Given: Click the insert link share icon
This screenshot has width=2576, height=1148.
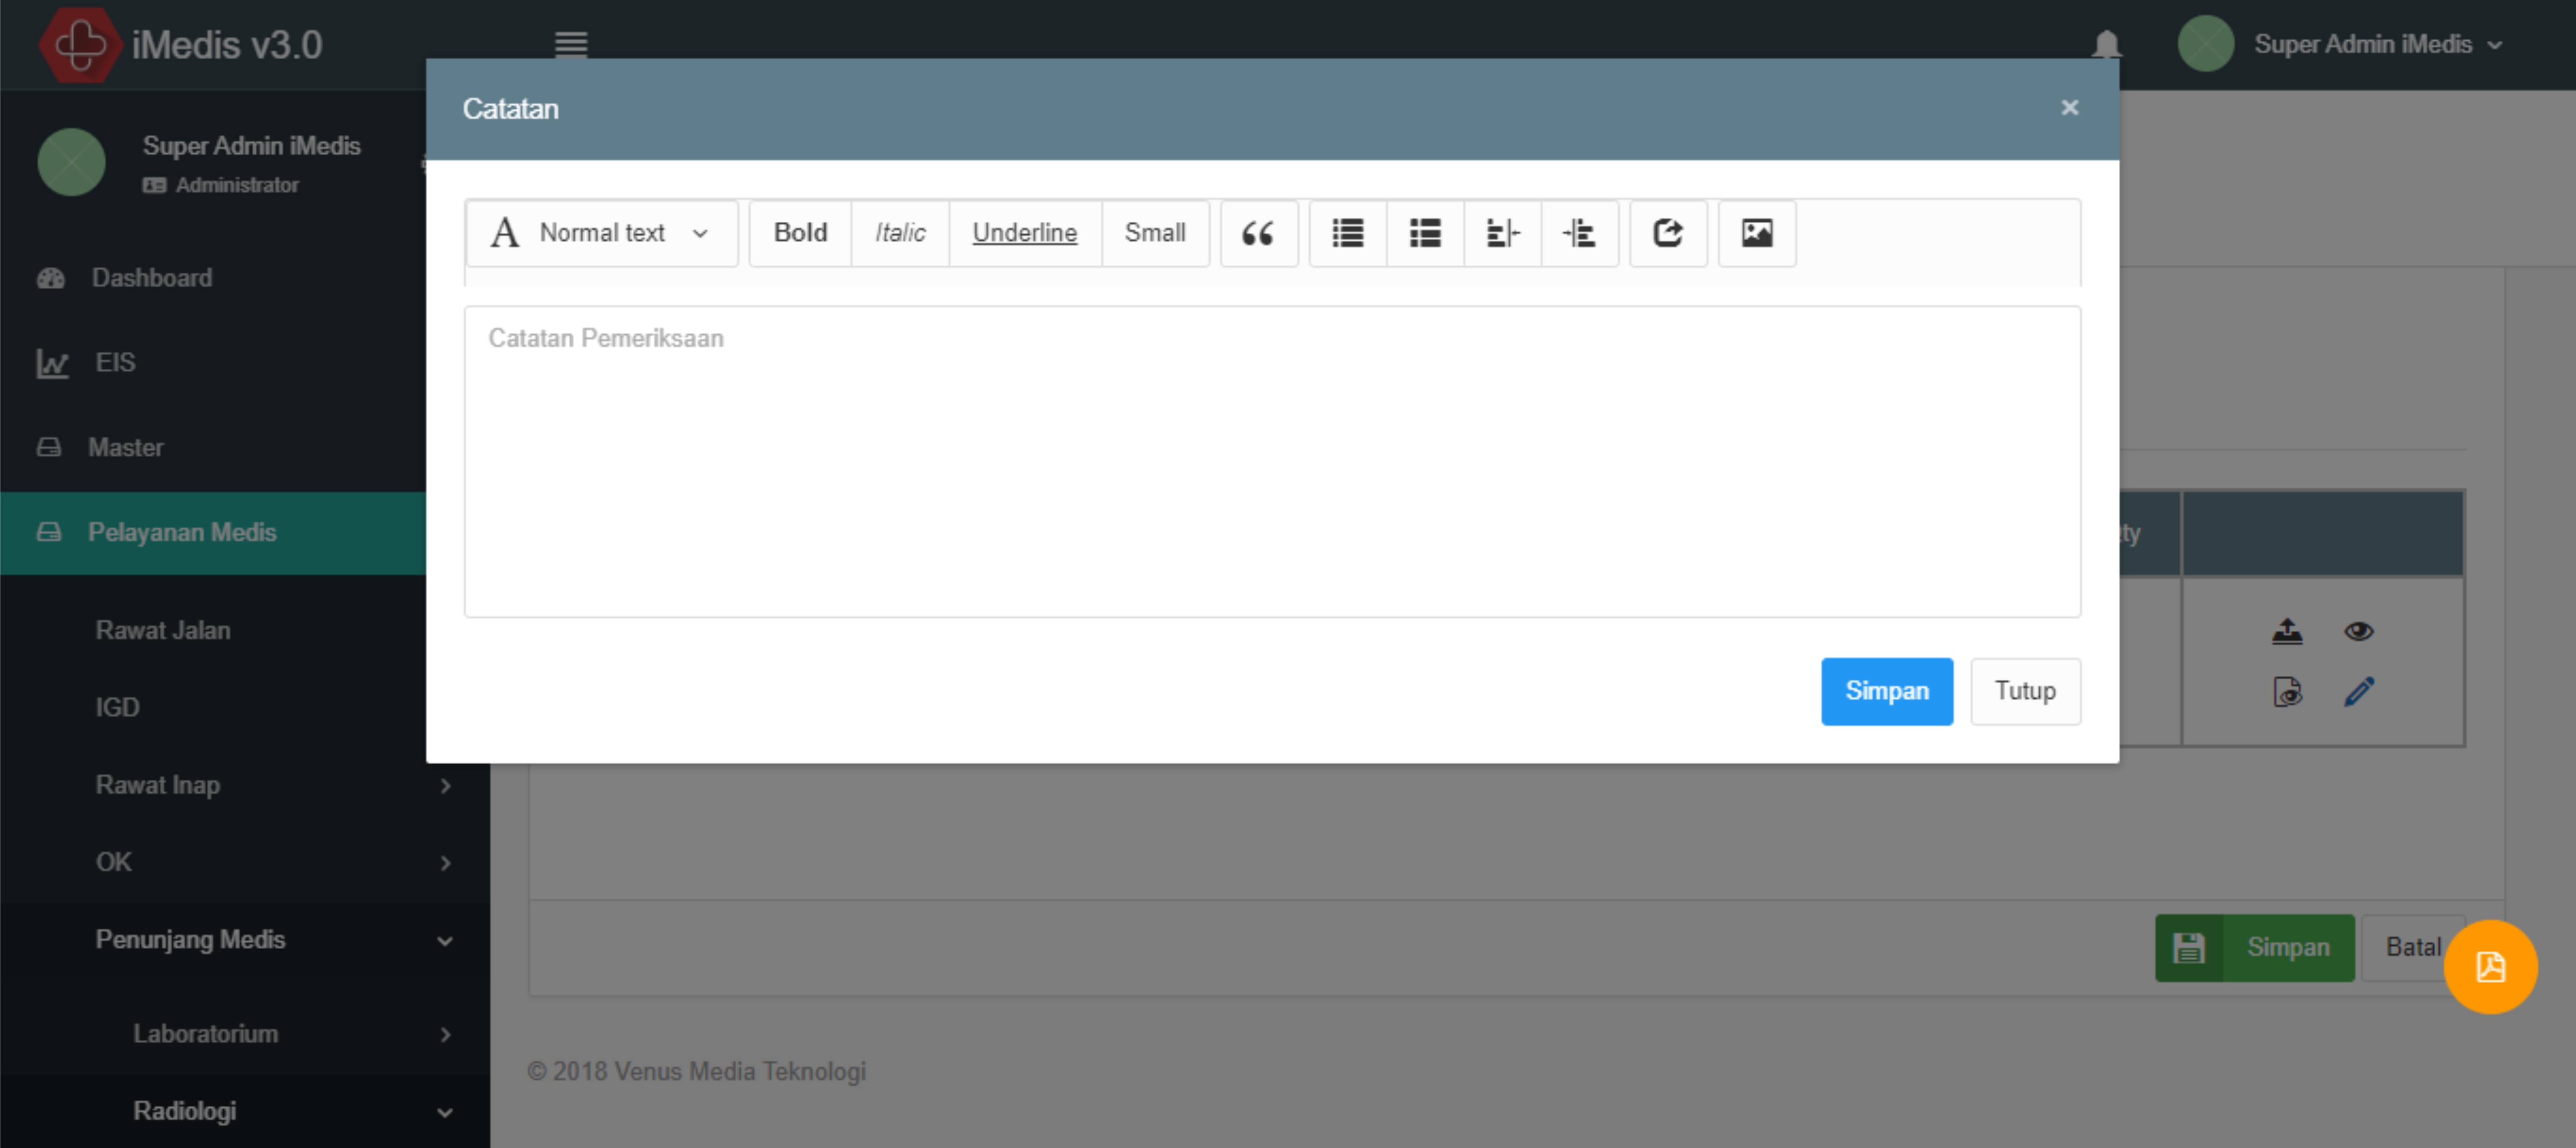Looking at the screenshot, I should [1667, 233].
